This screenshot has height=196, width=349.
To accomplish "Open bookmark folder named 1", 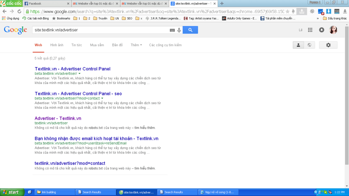I will [x=77, y=18].
